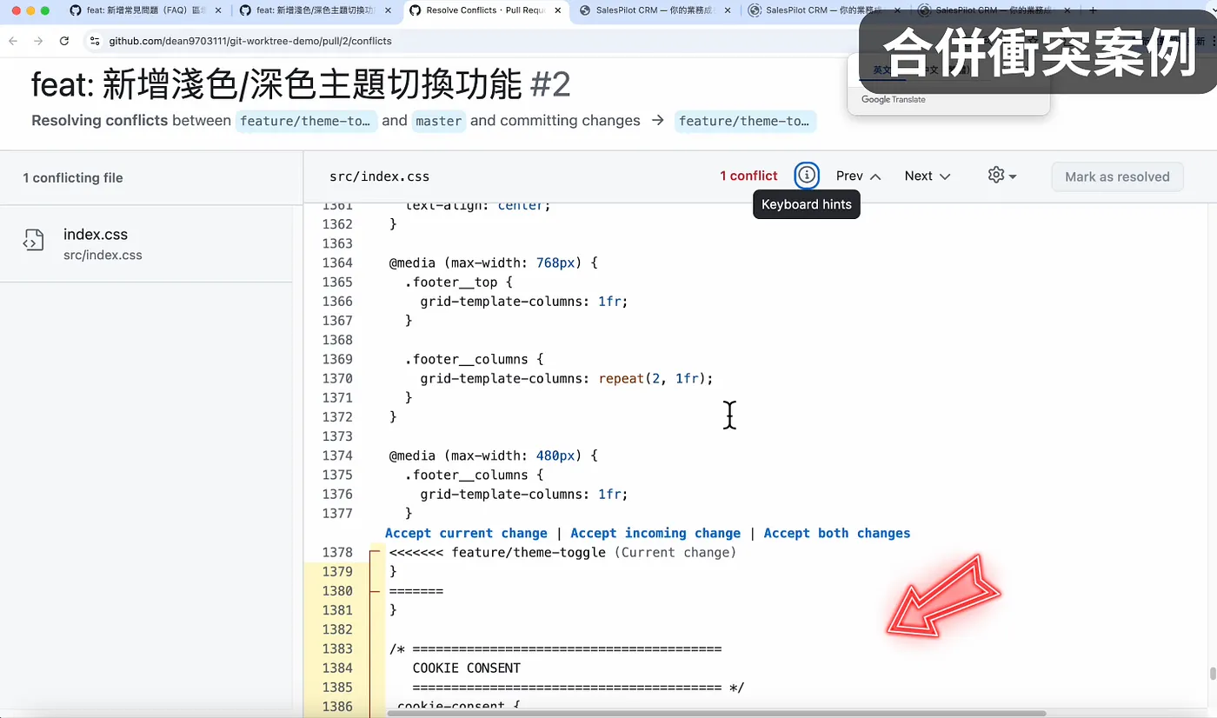Click line 1378 feature/theme-toggle conflict marker
The width and height of the screenshot is (1217, 718).
tap(562, 552)
